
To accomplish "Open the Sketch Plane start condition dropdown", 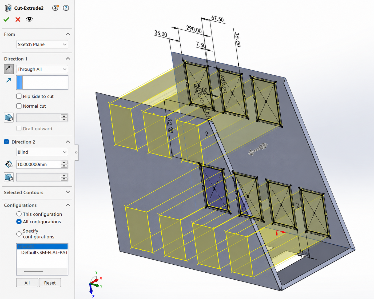I will (x=42, y=44).
